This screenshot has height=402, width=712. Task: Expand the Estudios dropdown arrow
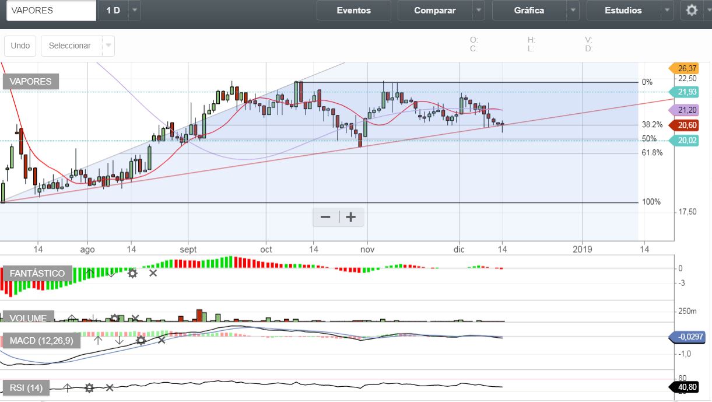pyautogui.click(x=668, y=11)
